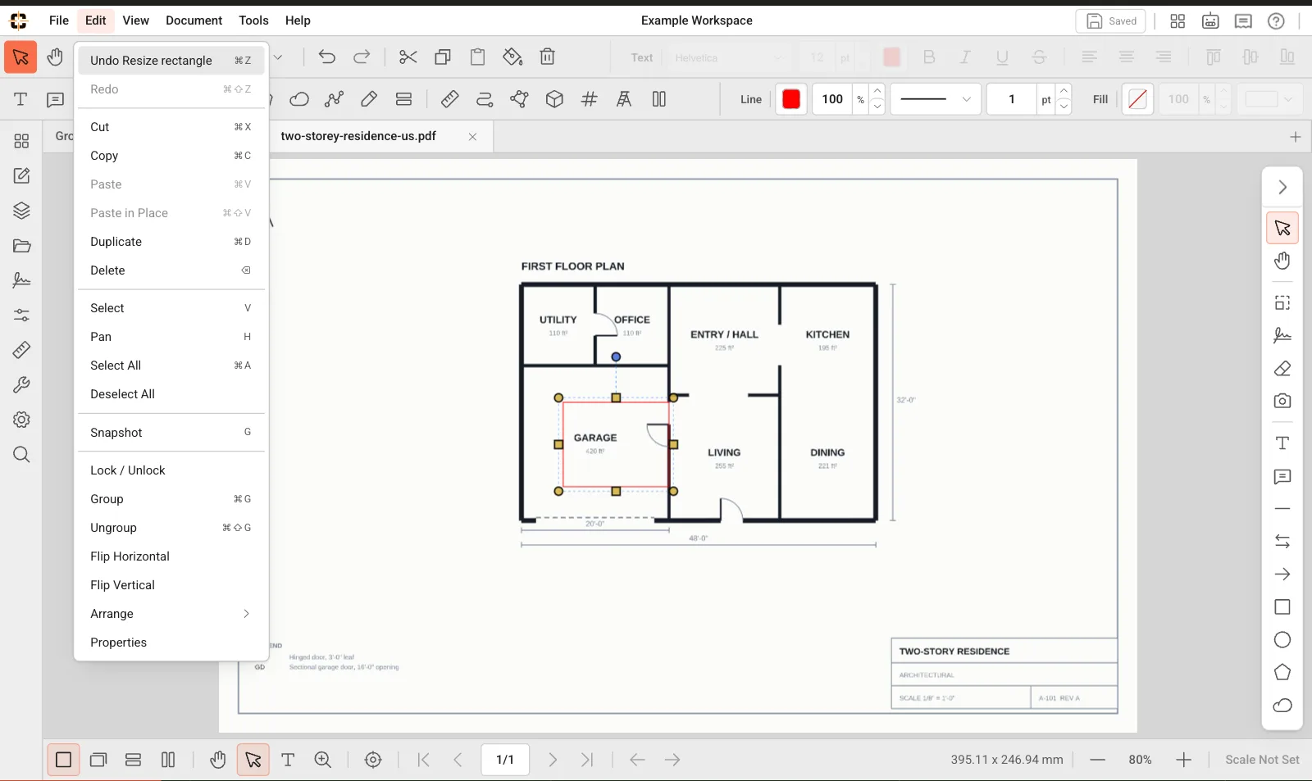
Task: Open the line style dropdown
Action: (936, 99)
